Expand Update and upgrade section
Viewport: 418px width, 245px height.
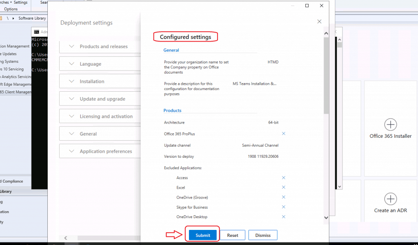tap(100, 99)
